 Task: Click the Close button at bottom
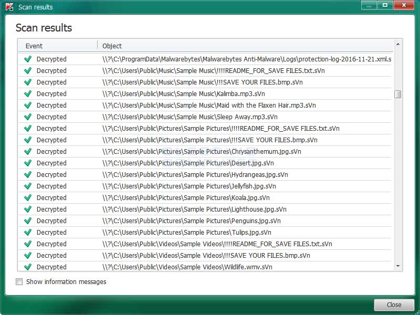394,305
